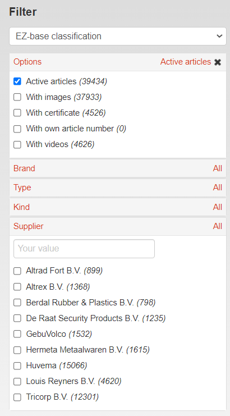This screenshot has width=230, height=416.
Task: Filter by Altrex B.V. supplier
Action: pyautogui.click(x=17, y=287)
